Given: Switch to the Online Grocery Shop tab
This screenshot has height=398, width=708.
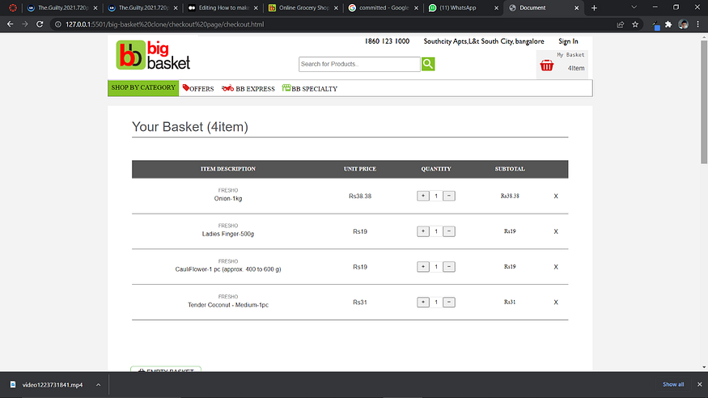Looking at the screenshot, I should pos(304,7).
